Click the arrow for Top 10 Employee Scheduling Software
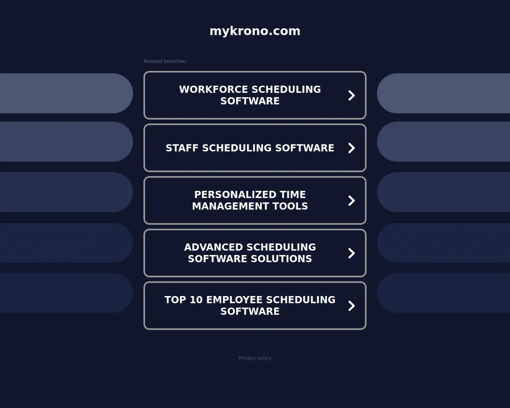The width and height of the screenshot is (510, 408). pyautogui.click(x=351, y=306)
